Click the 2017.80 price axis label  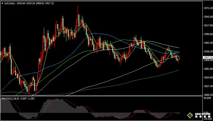point(208,26)
